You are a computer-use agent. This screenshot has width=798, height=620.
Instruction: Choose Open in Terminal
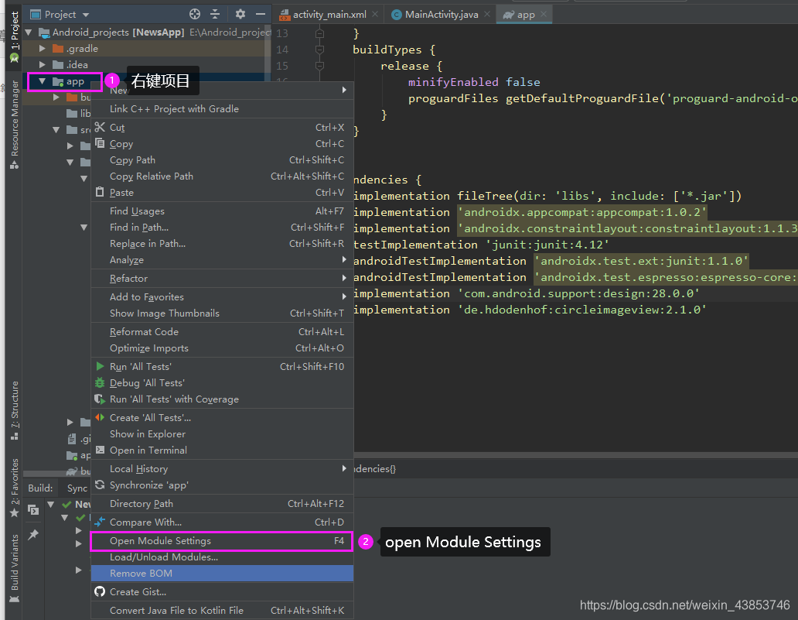pyautogui.click(x=222, y=450)
